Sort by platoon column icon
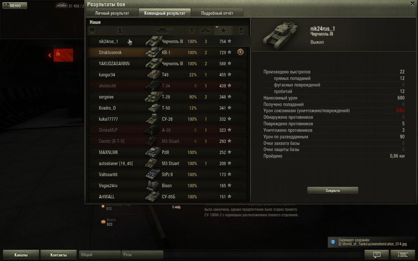The height and width of the screenshot is (261, 418). (x=92, y=31)
